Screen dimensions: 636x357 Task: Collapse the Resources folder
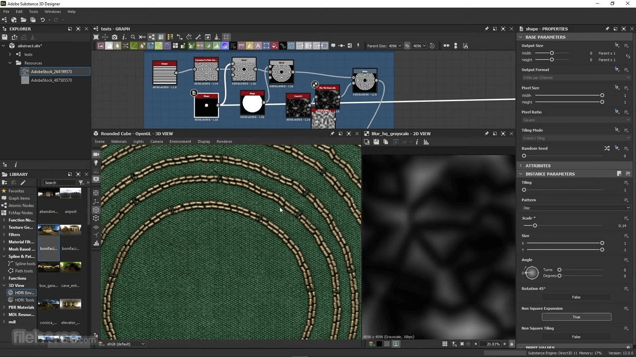[x=10, y=63]
